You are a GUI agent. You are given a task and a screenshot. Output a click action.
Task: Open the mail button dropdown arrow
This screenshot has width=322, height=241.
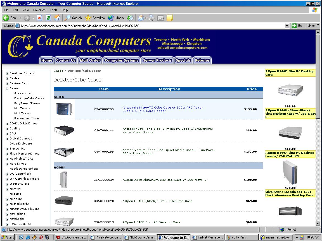(145, 18)
